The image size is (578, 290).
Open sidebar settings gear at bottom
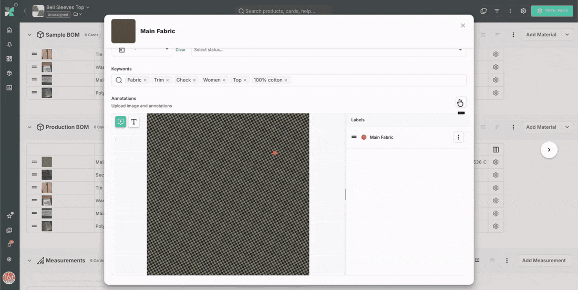(x=9, y=259)
